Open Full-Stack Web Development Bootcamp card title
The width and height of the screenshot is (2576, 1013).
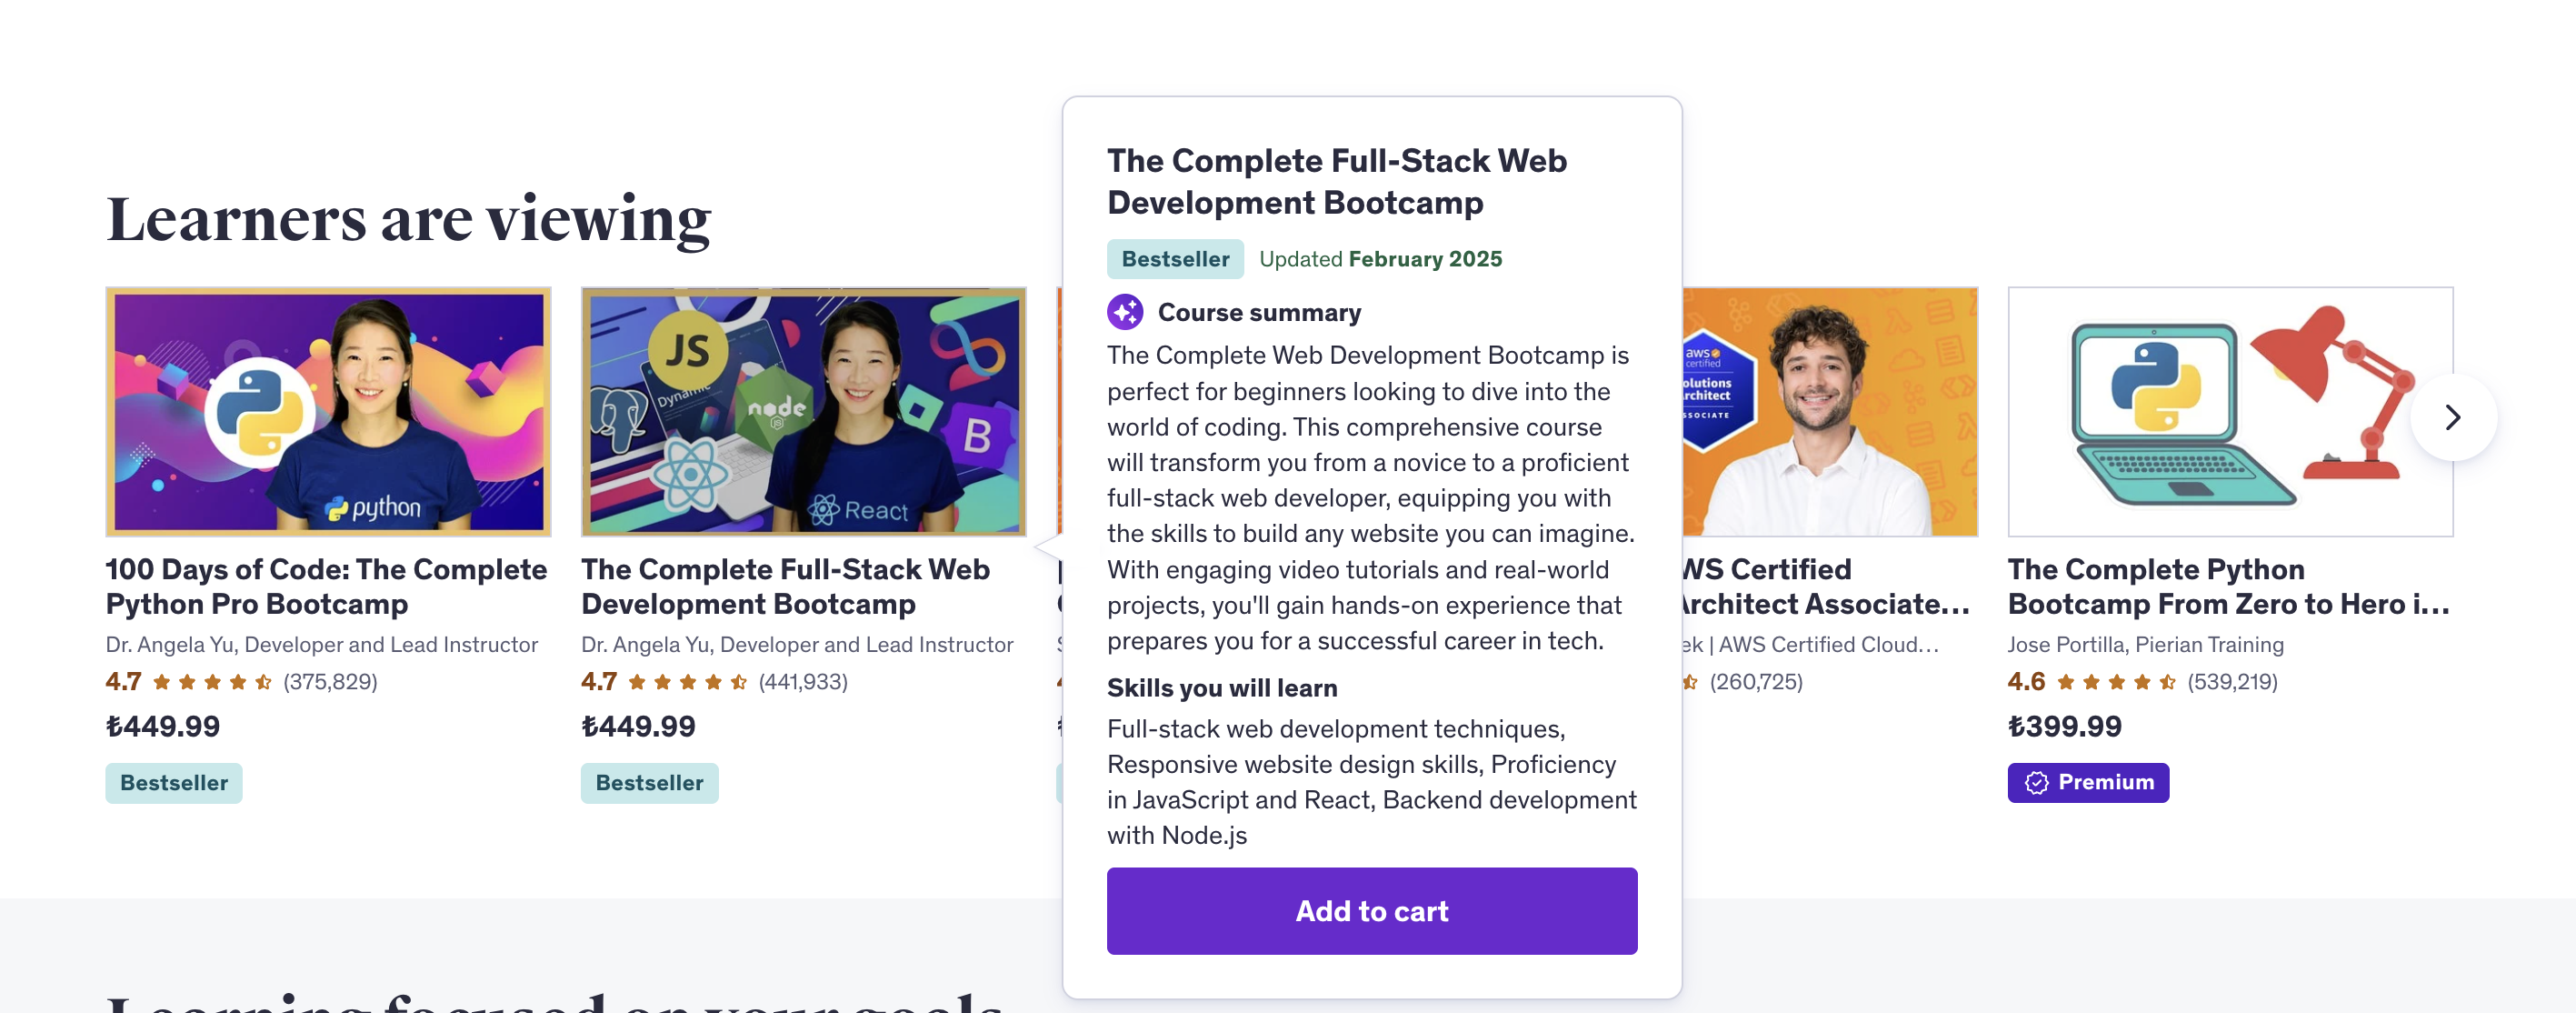point(785,586)
